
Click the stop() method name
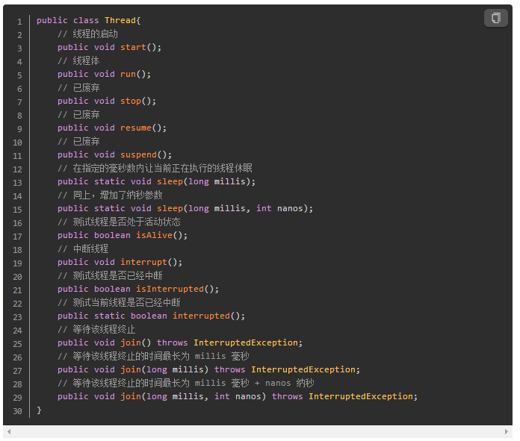click(131, 101)
